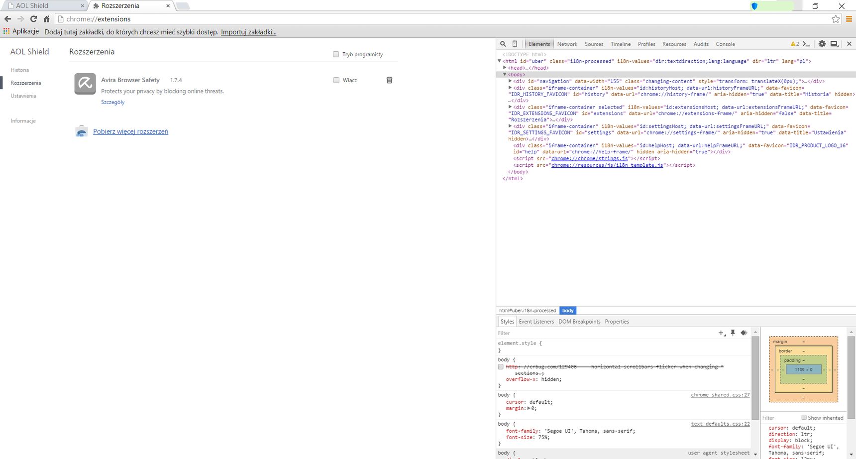Image resolution: width=856 pixels, height=459 pixels.
Task: Check Show inherited in computed styles
Action: (x=804, y=418)
